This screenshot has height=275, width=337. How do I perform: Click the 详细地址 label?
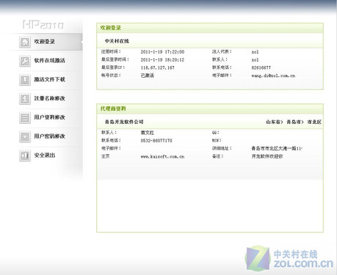[x=222, y=148]
